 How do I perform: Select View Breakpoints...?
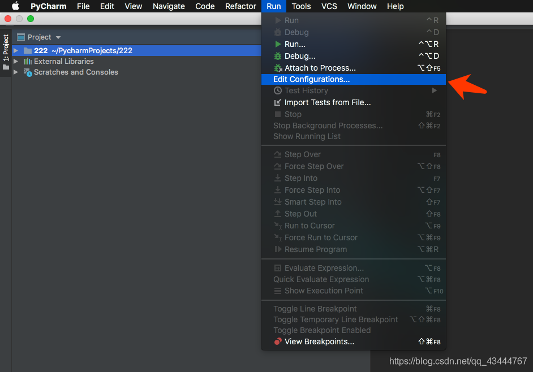click(x=354, y=341)
